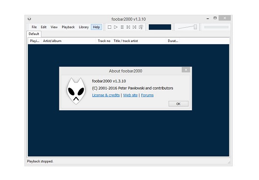Close the About foobar2000 dialog

pyautogui.click(x=186, y=70)
